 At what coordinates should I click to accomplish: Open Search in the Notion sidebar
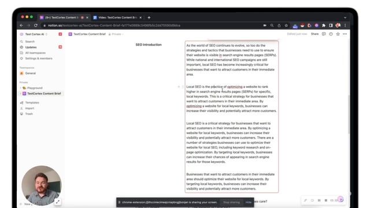[30, 42]
